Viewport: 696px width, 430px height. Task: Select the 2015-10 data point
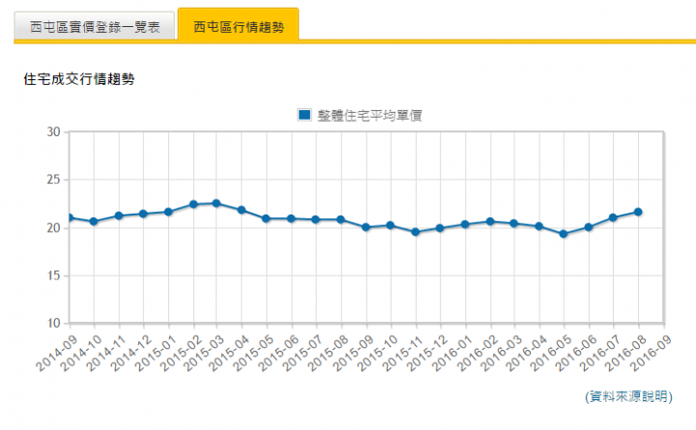click(391, 225)
